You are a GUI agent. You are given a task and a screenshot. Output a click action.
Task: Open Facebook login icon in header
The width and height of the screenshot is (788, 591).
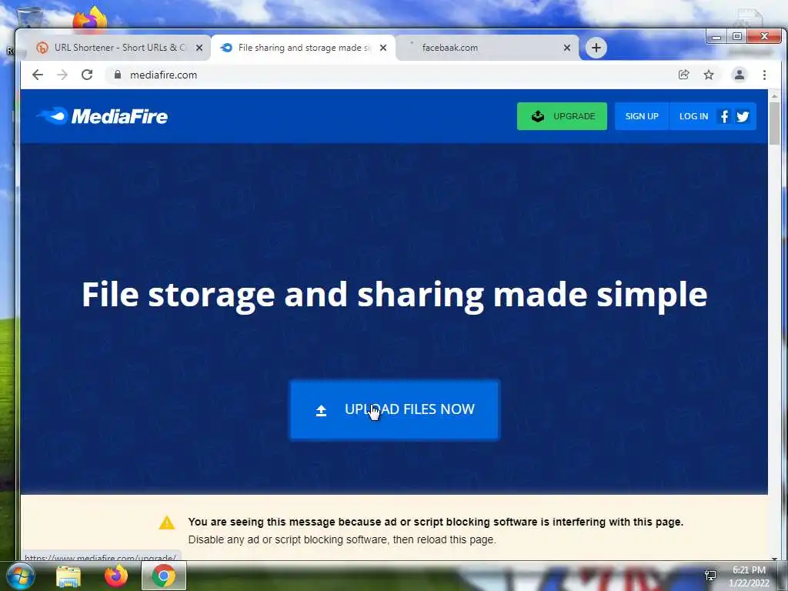click(x=724, y=117)
